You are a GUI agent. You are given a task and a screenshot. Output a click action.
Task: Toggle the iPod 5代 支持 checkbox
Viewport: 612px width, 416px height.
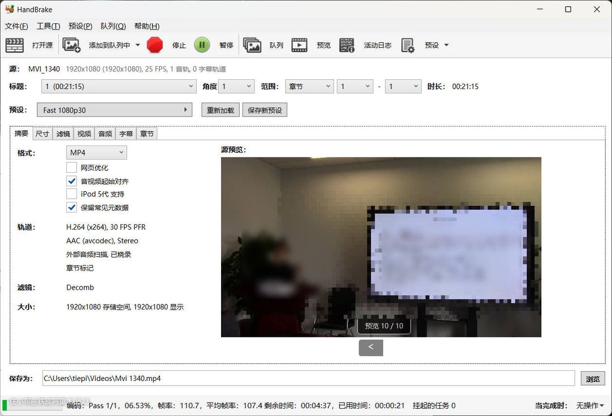(x=71, y=194)
